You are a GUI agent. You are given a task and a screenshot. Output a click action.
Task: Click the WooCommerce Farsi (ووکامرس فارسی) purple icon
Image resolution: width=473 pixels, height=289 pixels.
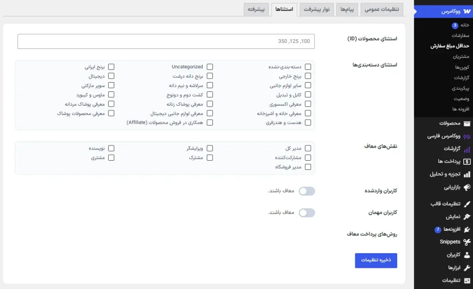click(x=467, y=136)
